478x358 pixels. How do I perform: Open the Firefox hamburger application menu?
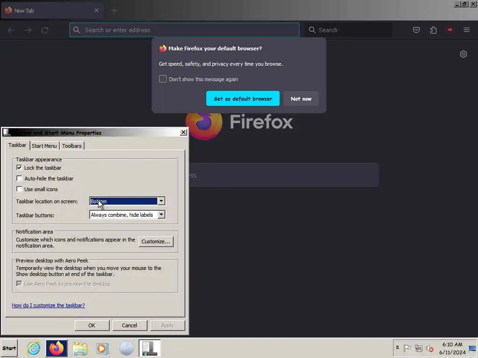[x=467, y=30]
